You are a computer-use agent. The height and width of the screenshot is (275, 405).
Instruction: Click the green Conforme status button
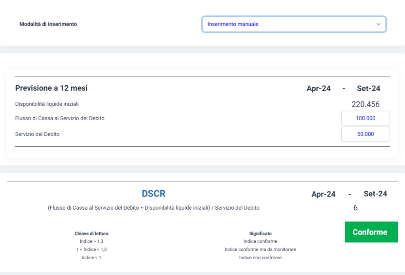tap(371, 232)
